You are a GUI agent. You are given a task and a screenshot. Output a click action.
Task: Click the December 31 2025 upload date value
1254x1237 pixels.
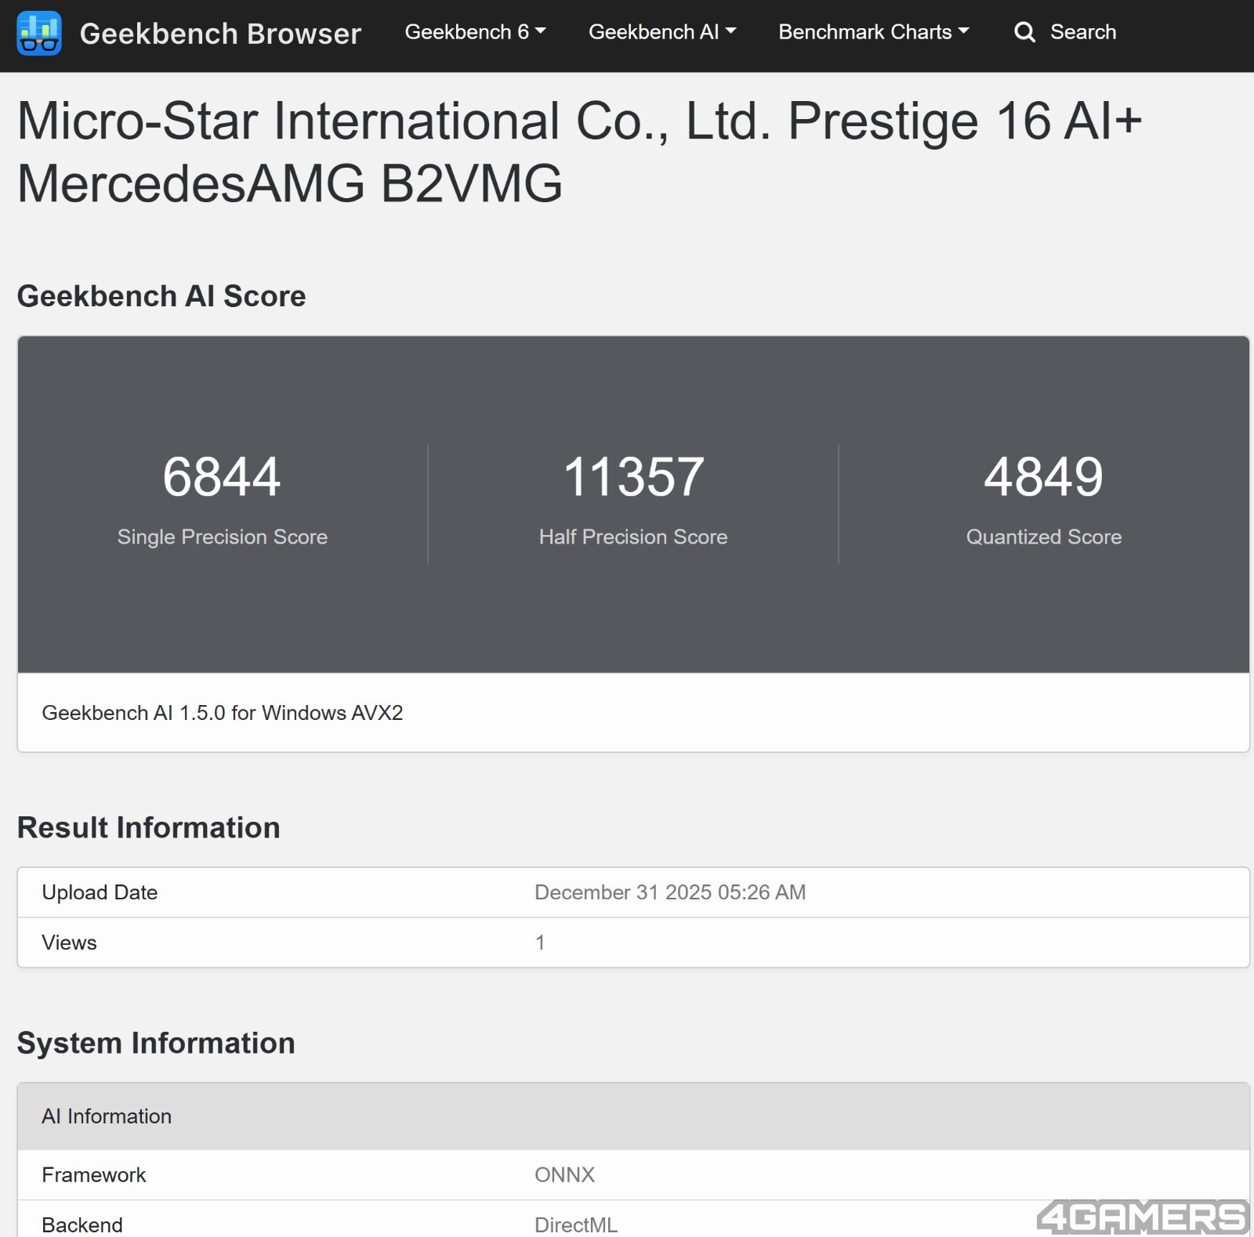tap(669, 892)
